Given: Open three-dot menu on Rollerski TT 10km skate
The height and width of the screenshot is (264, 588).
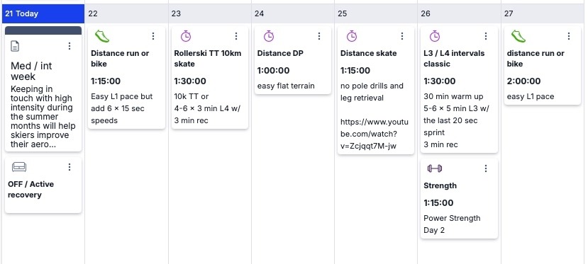Looking at the screenshot, I should tap(236, 36).
